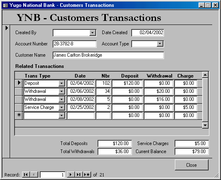This screenshot has width=221, height=180.
Task: Create a new record with the asterisk navigation button
Action: click(x=87, y=175)
